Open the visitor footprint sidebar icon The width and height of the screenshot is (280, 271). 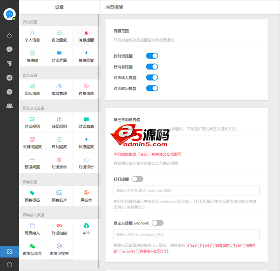pos(9,63)
